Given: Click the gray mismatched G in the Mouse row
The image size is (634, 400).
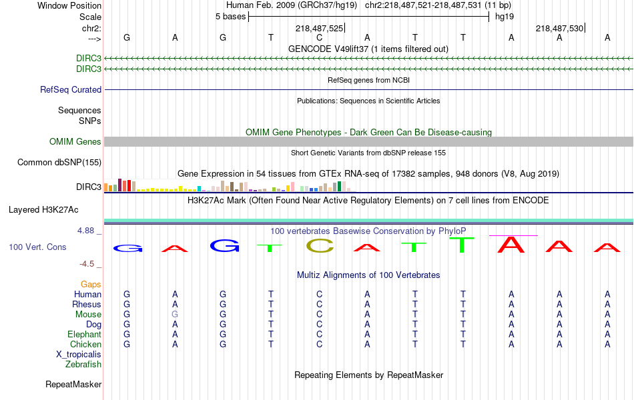Looking at the screenshot, I should (175, 315).
